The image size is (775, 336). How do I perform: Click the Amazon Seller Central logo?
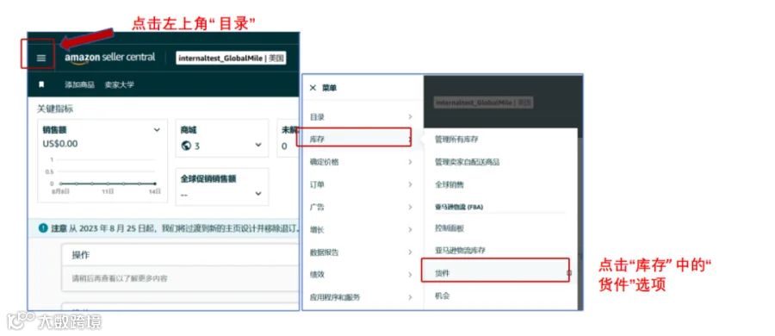[x=109, y=58]
